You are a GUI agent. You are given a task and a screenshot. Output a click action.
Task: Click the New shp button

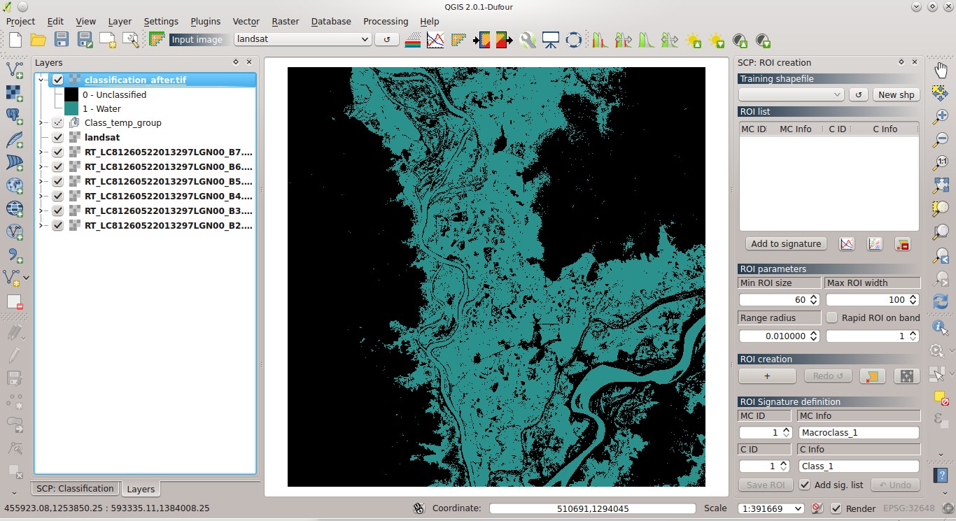(x=896, y=94)
